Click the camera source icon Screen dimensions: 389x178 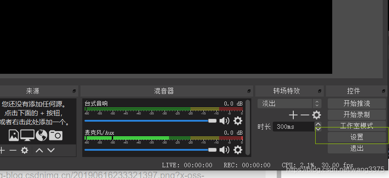(x=55, y=135)
